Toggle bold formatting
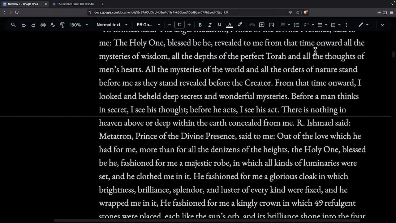 200,25
